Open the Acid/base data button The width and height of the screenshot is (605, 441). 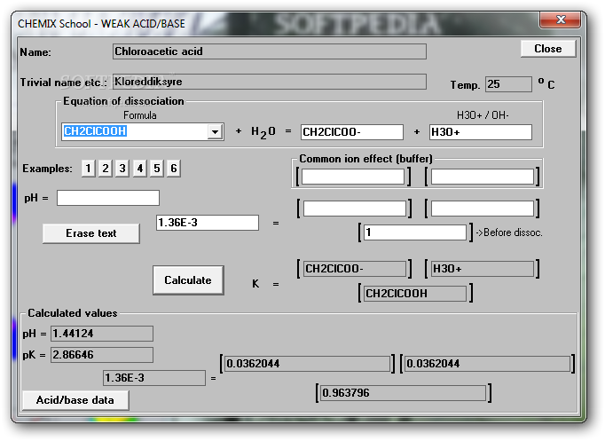[75, 400]
